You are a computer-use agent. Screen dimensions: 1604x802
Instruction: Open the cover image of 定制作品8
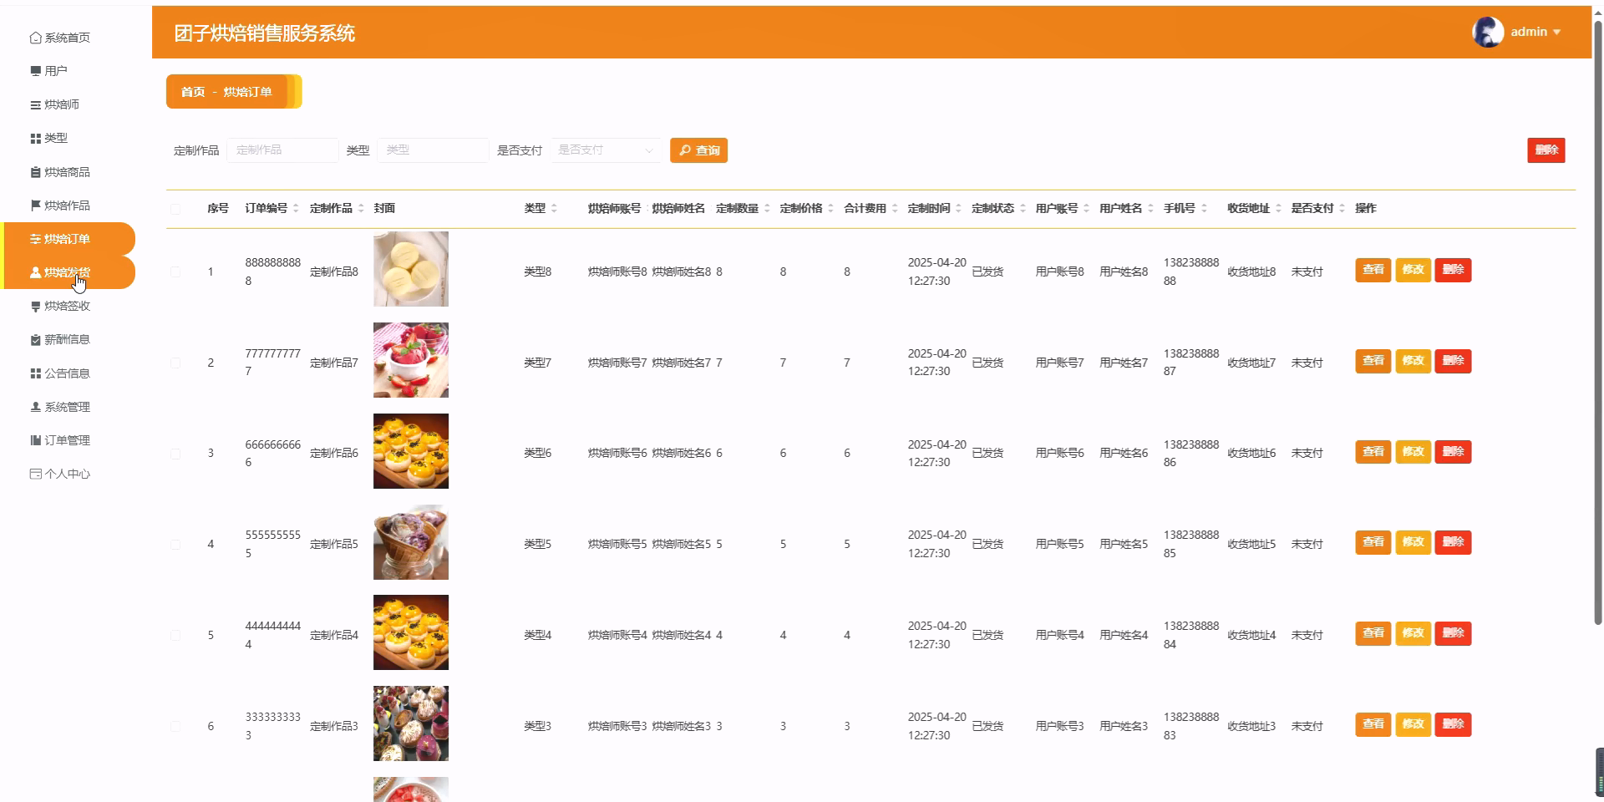tap(411, 269)
